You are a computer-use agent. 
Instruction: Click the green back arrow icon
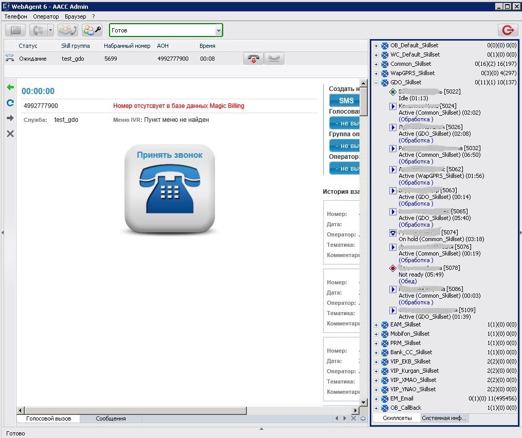tap(10, 87)
